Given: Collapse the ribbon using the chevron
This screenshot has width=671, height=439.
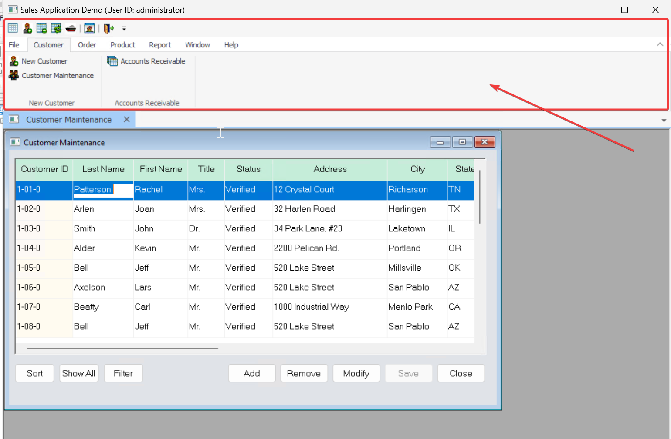Looking at the screenshot, I should 660,44.
